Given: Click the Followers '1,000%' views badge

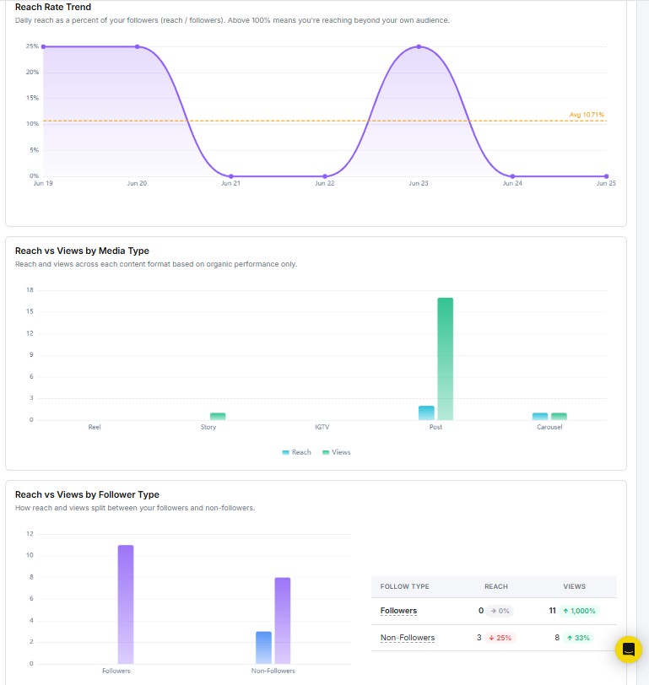Looking at the screenshot, I should coord(579,611).
